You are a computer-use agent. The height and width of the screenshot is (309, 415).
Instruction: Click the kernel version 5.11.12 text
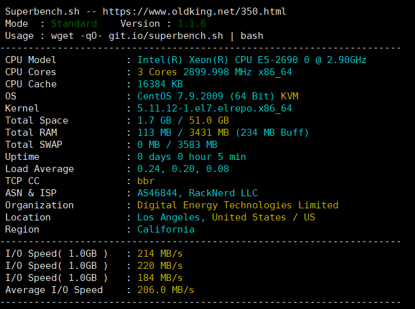215,108
